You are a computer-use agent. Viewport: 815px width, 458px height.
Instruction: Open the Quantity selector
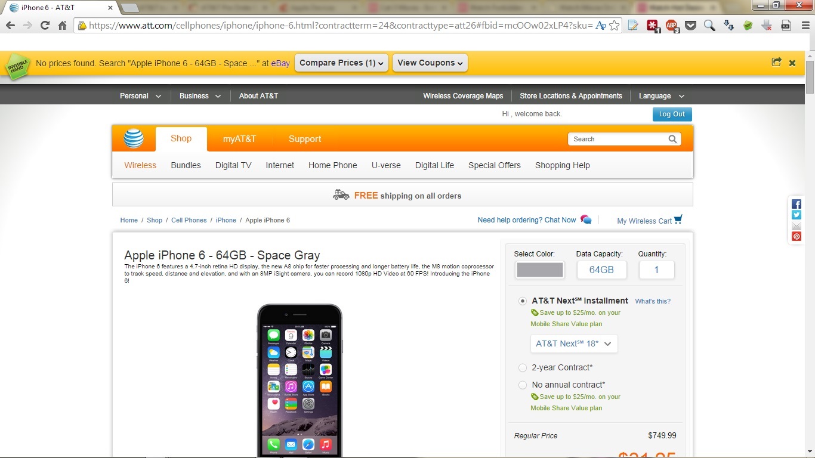pyautogui.click(x=656, y=270)
